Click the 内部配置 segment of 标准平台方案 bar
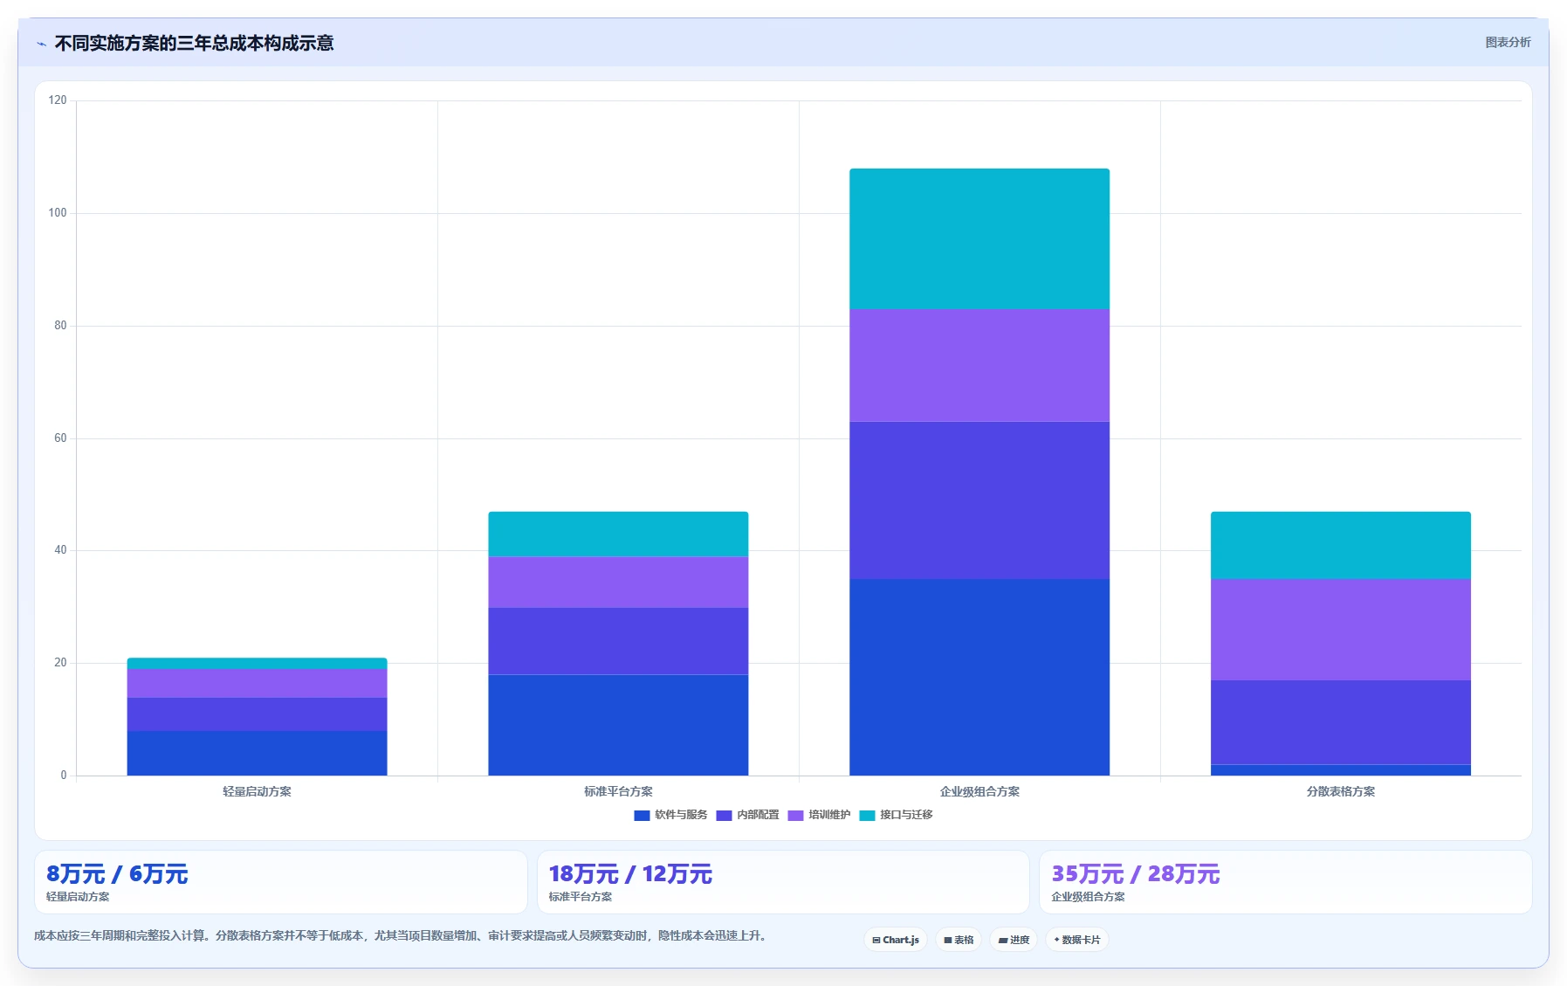 pos(618,641)
